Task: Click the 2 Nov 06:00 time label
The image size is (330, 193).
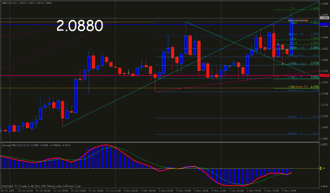Action: [254, 191]
